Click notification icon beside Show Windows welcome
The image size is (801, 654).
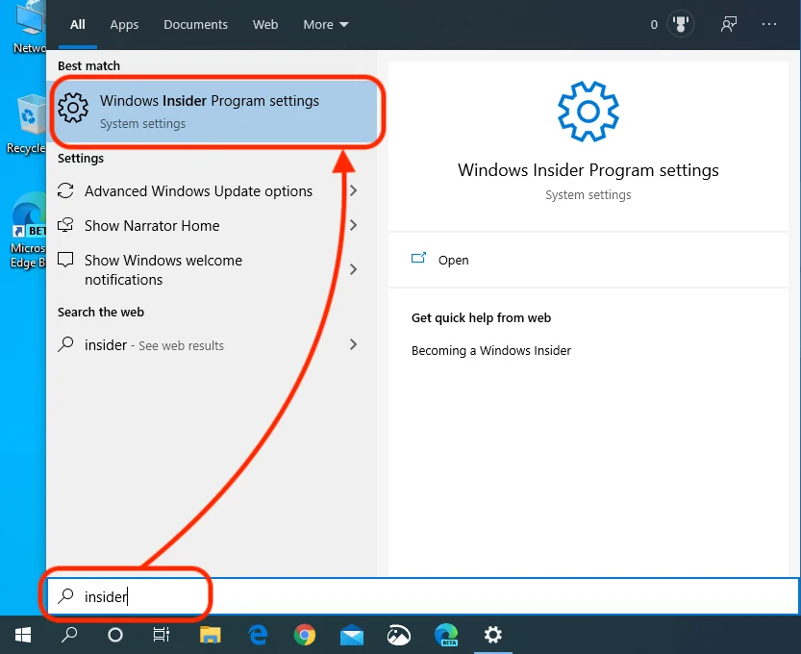click(65, 260)
